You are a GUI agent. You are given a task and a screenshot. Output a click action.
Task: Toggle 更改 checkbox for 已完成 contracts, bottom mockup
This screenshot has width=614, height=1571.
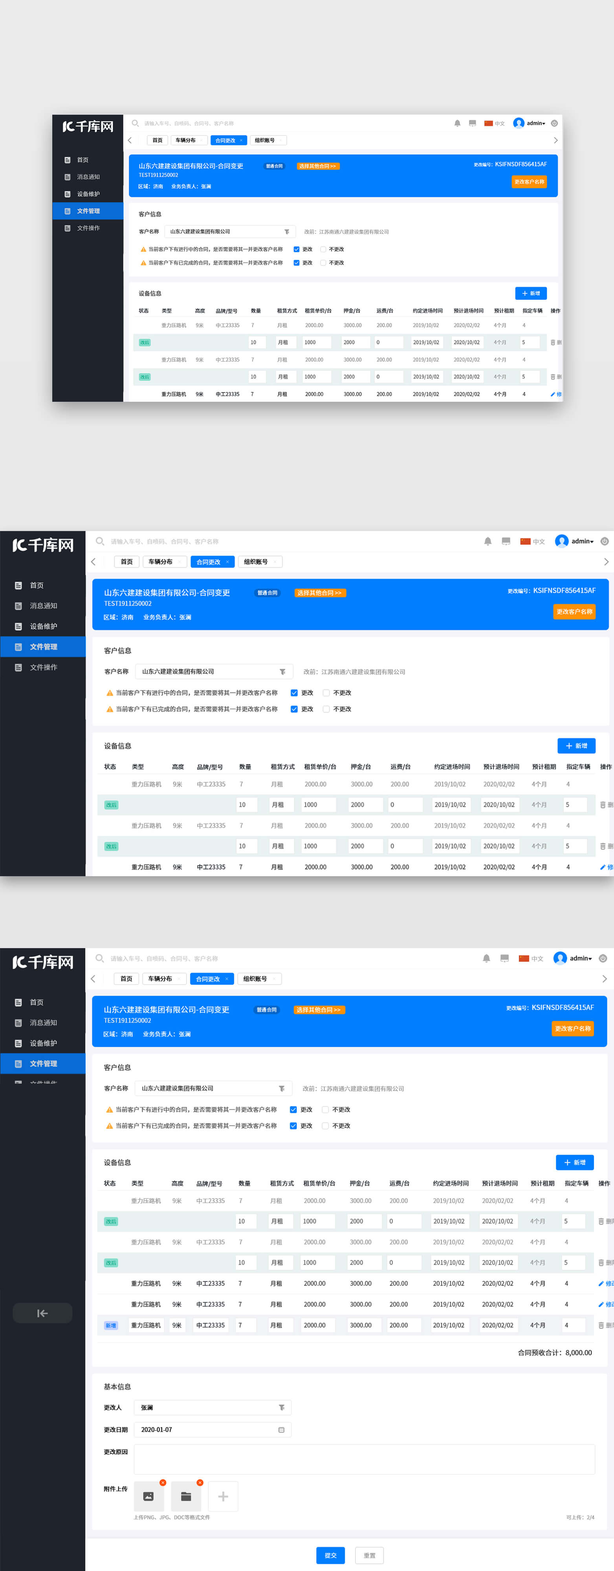[293, 1126]
